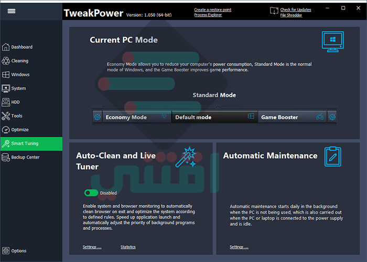
Task: Select Default mode button
Action: click(214, 117)
